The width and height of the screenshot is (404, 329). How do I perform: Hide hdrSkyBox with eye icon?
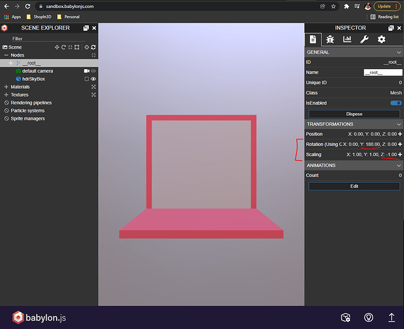click(93, 79)
